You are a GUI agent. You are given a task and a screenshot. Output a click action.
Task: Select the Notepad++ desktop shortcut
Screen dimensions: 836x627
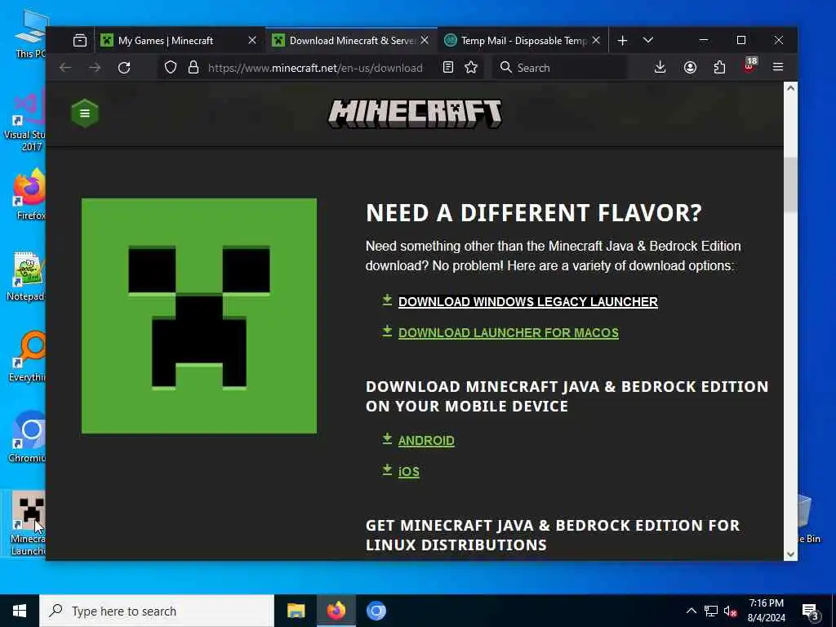pos(27,276)
